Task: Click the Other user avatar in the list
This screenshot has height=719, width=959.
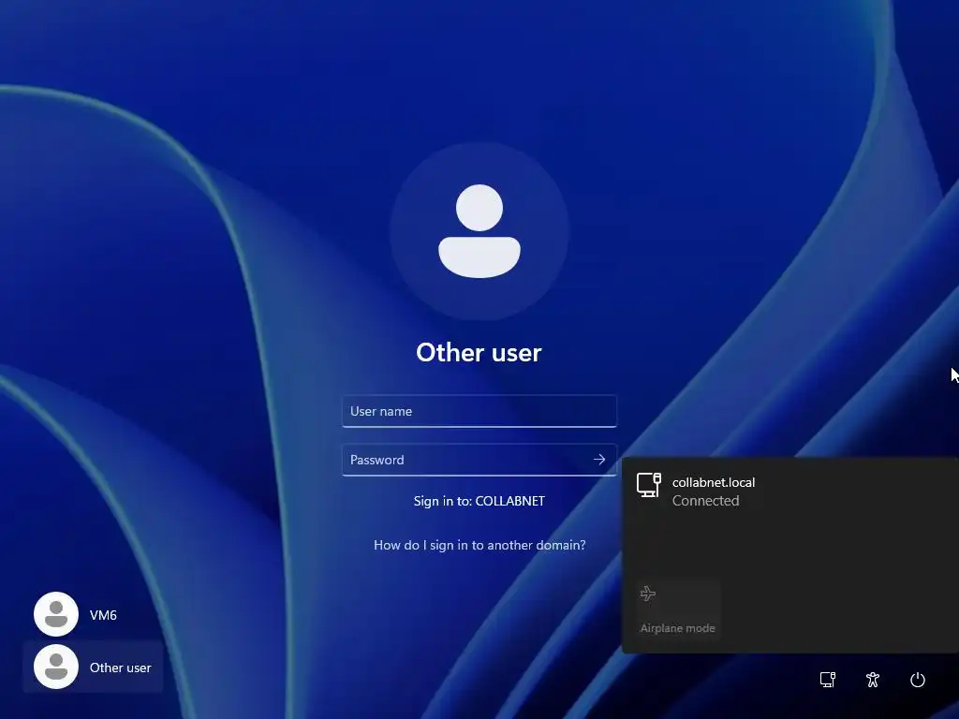Action: click(56, 667)
